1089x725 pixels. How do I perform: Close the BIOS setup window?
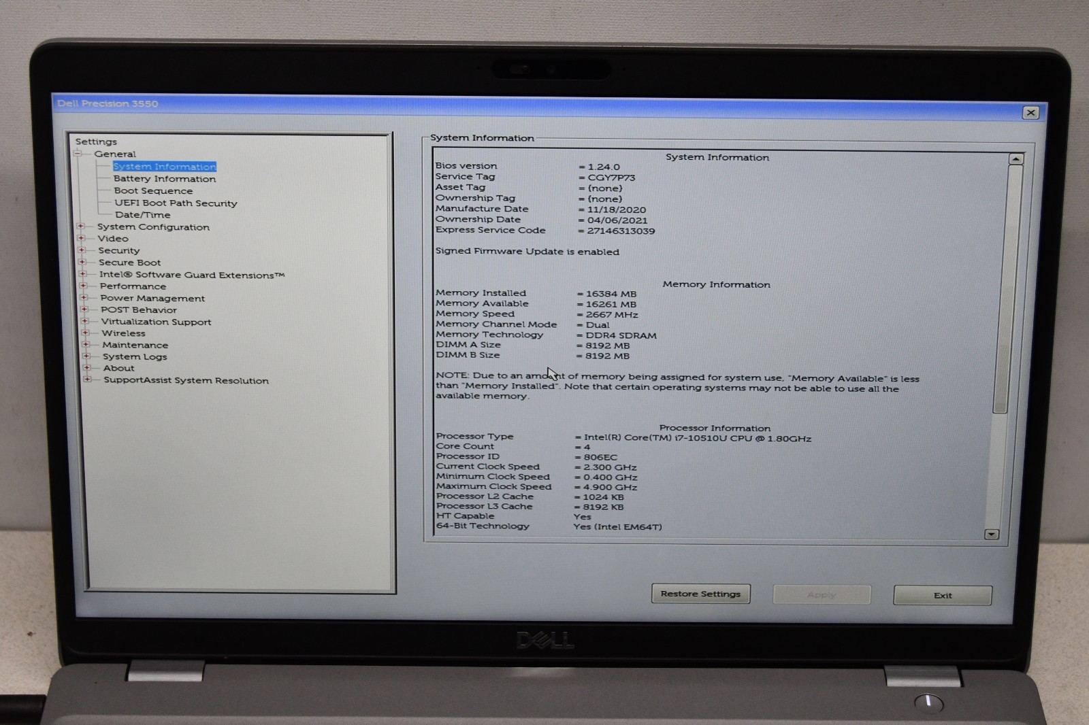[x=1031, y=113]
